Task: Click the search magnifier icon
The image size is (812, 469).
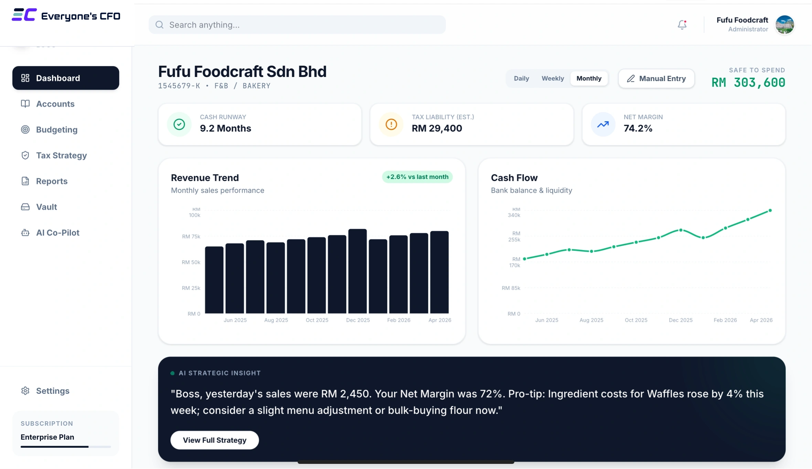Action: click(159, 25)
